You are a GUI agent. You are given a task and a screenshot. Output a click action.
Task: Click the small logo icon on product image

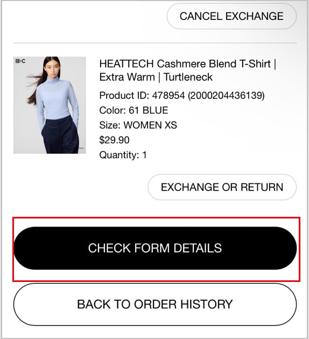[20, 61]
